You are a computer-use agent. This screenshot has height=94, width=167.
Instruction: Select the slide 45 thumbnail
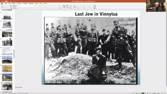(7, 42)
